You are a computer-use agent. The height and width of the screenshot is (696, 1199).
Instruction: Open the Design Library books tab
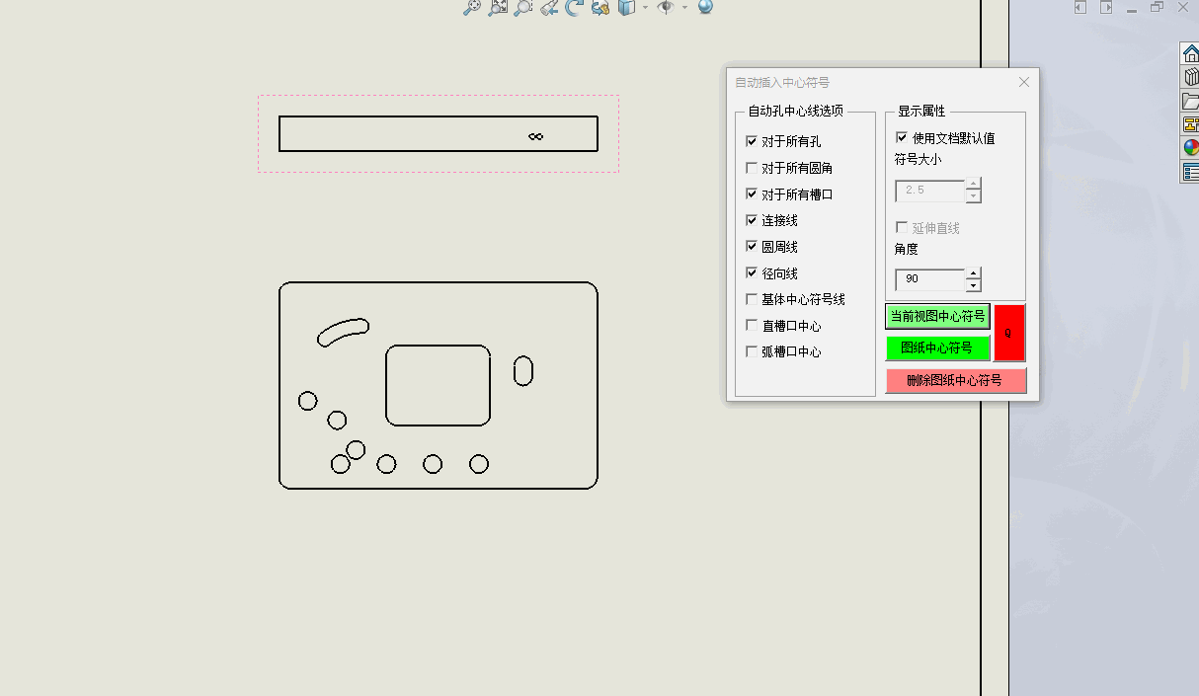[1190, 76]
